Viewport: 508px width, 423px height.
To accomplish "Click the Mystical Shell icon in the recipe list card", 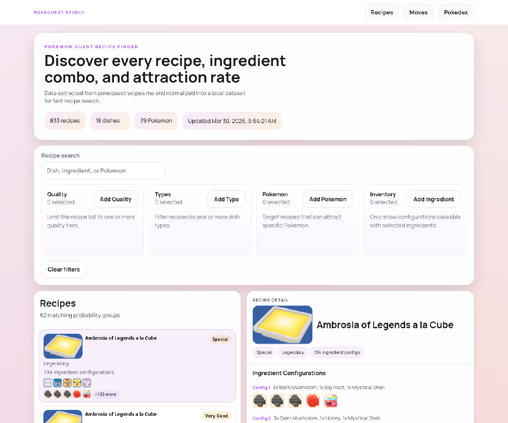I will pos(87,394).
